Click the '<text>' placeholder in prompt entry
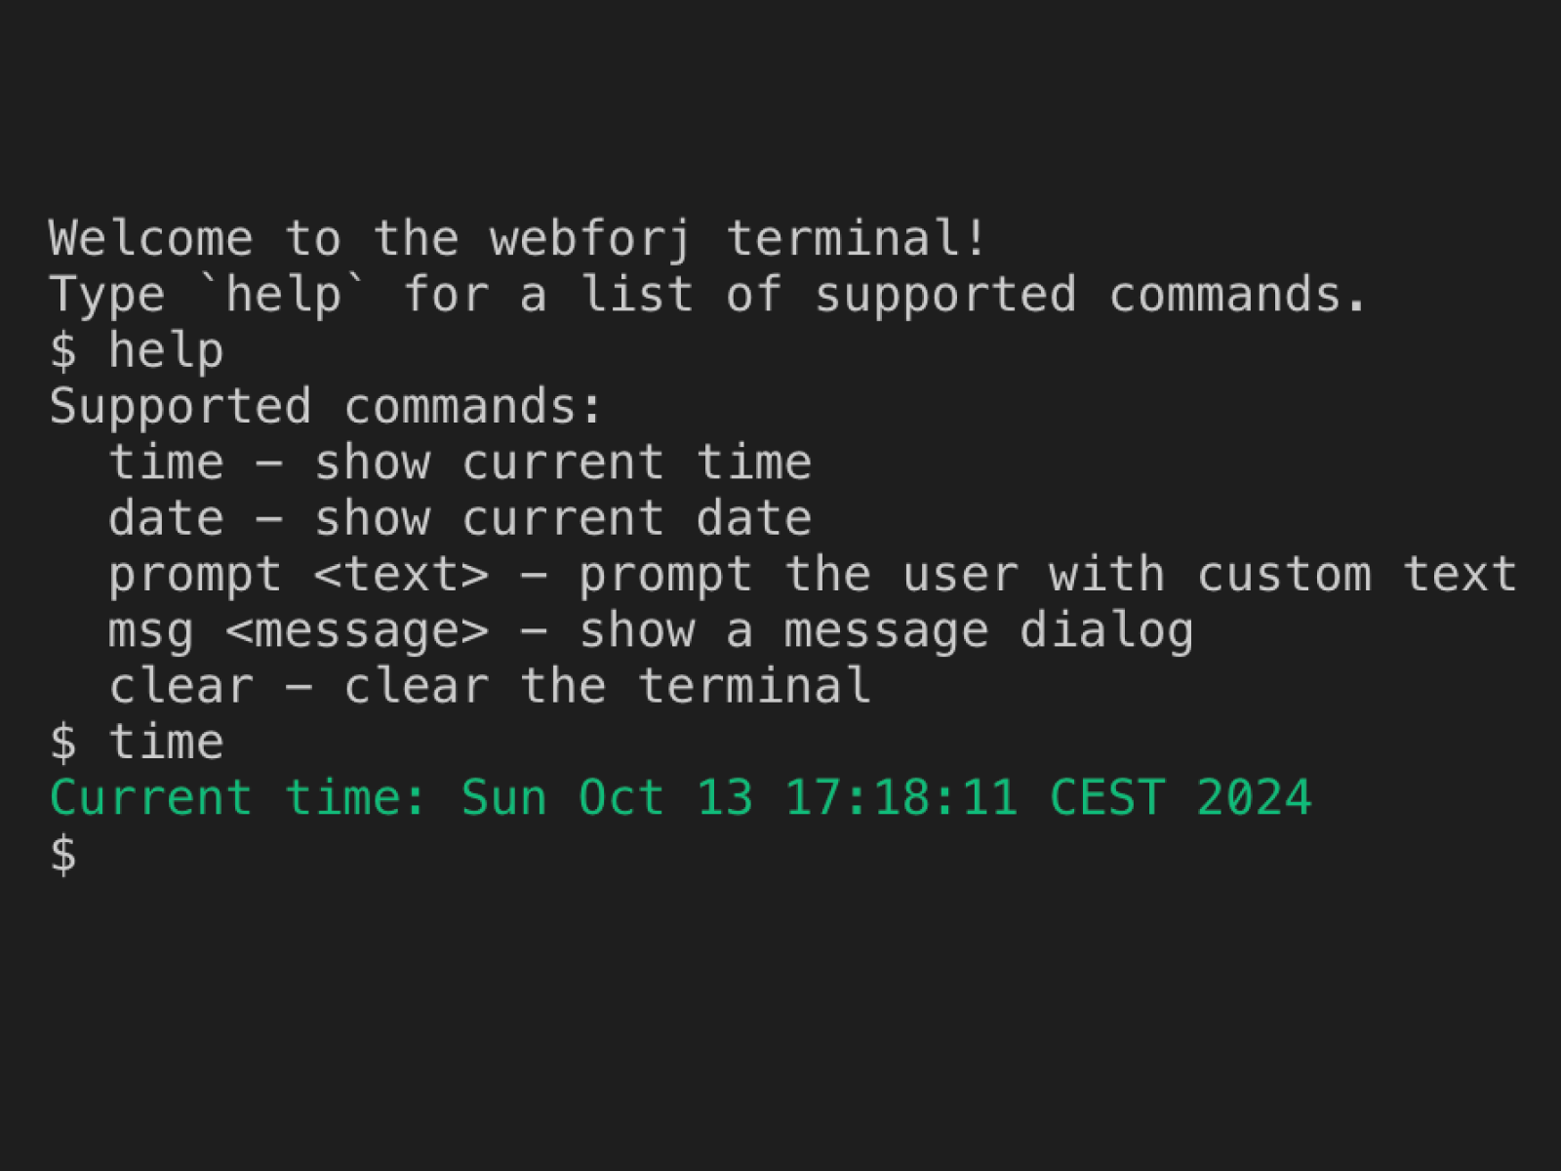Image resolution: width=1561 pixels, height=1171 pixels. (401, 575)
